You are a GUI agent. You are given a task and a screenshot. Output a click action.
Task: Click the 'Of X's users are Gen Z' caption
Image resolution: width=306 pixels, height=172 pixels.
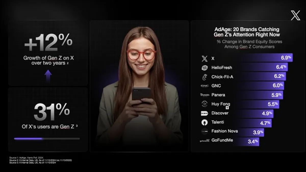pos(49,126)
